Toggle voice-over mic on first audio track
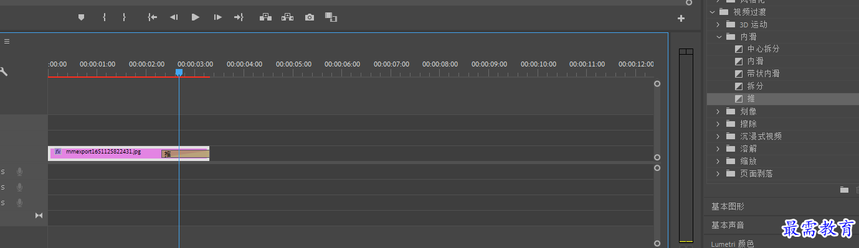This screenshot has height=248, width=859. tap(20, 172)
